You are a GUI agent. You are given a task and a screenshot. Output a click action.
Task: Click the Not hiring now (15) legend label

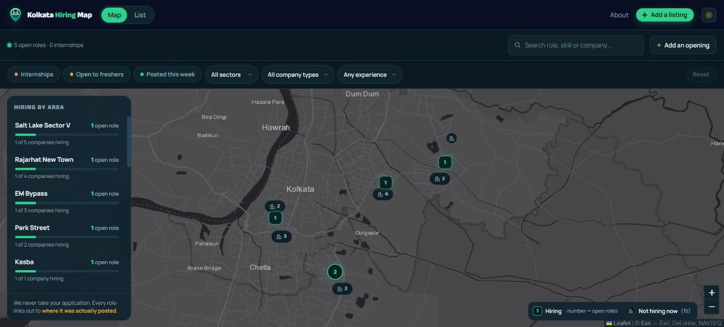point(664,311)
